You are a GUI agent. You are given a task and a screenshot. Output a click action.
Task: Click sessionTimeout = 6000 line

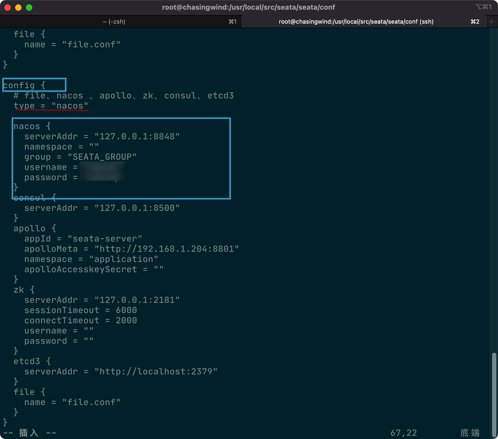click(80, 310)
